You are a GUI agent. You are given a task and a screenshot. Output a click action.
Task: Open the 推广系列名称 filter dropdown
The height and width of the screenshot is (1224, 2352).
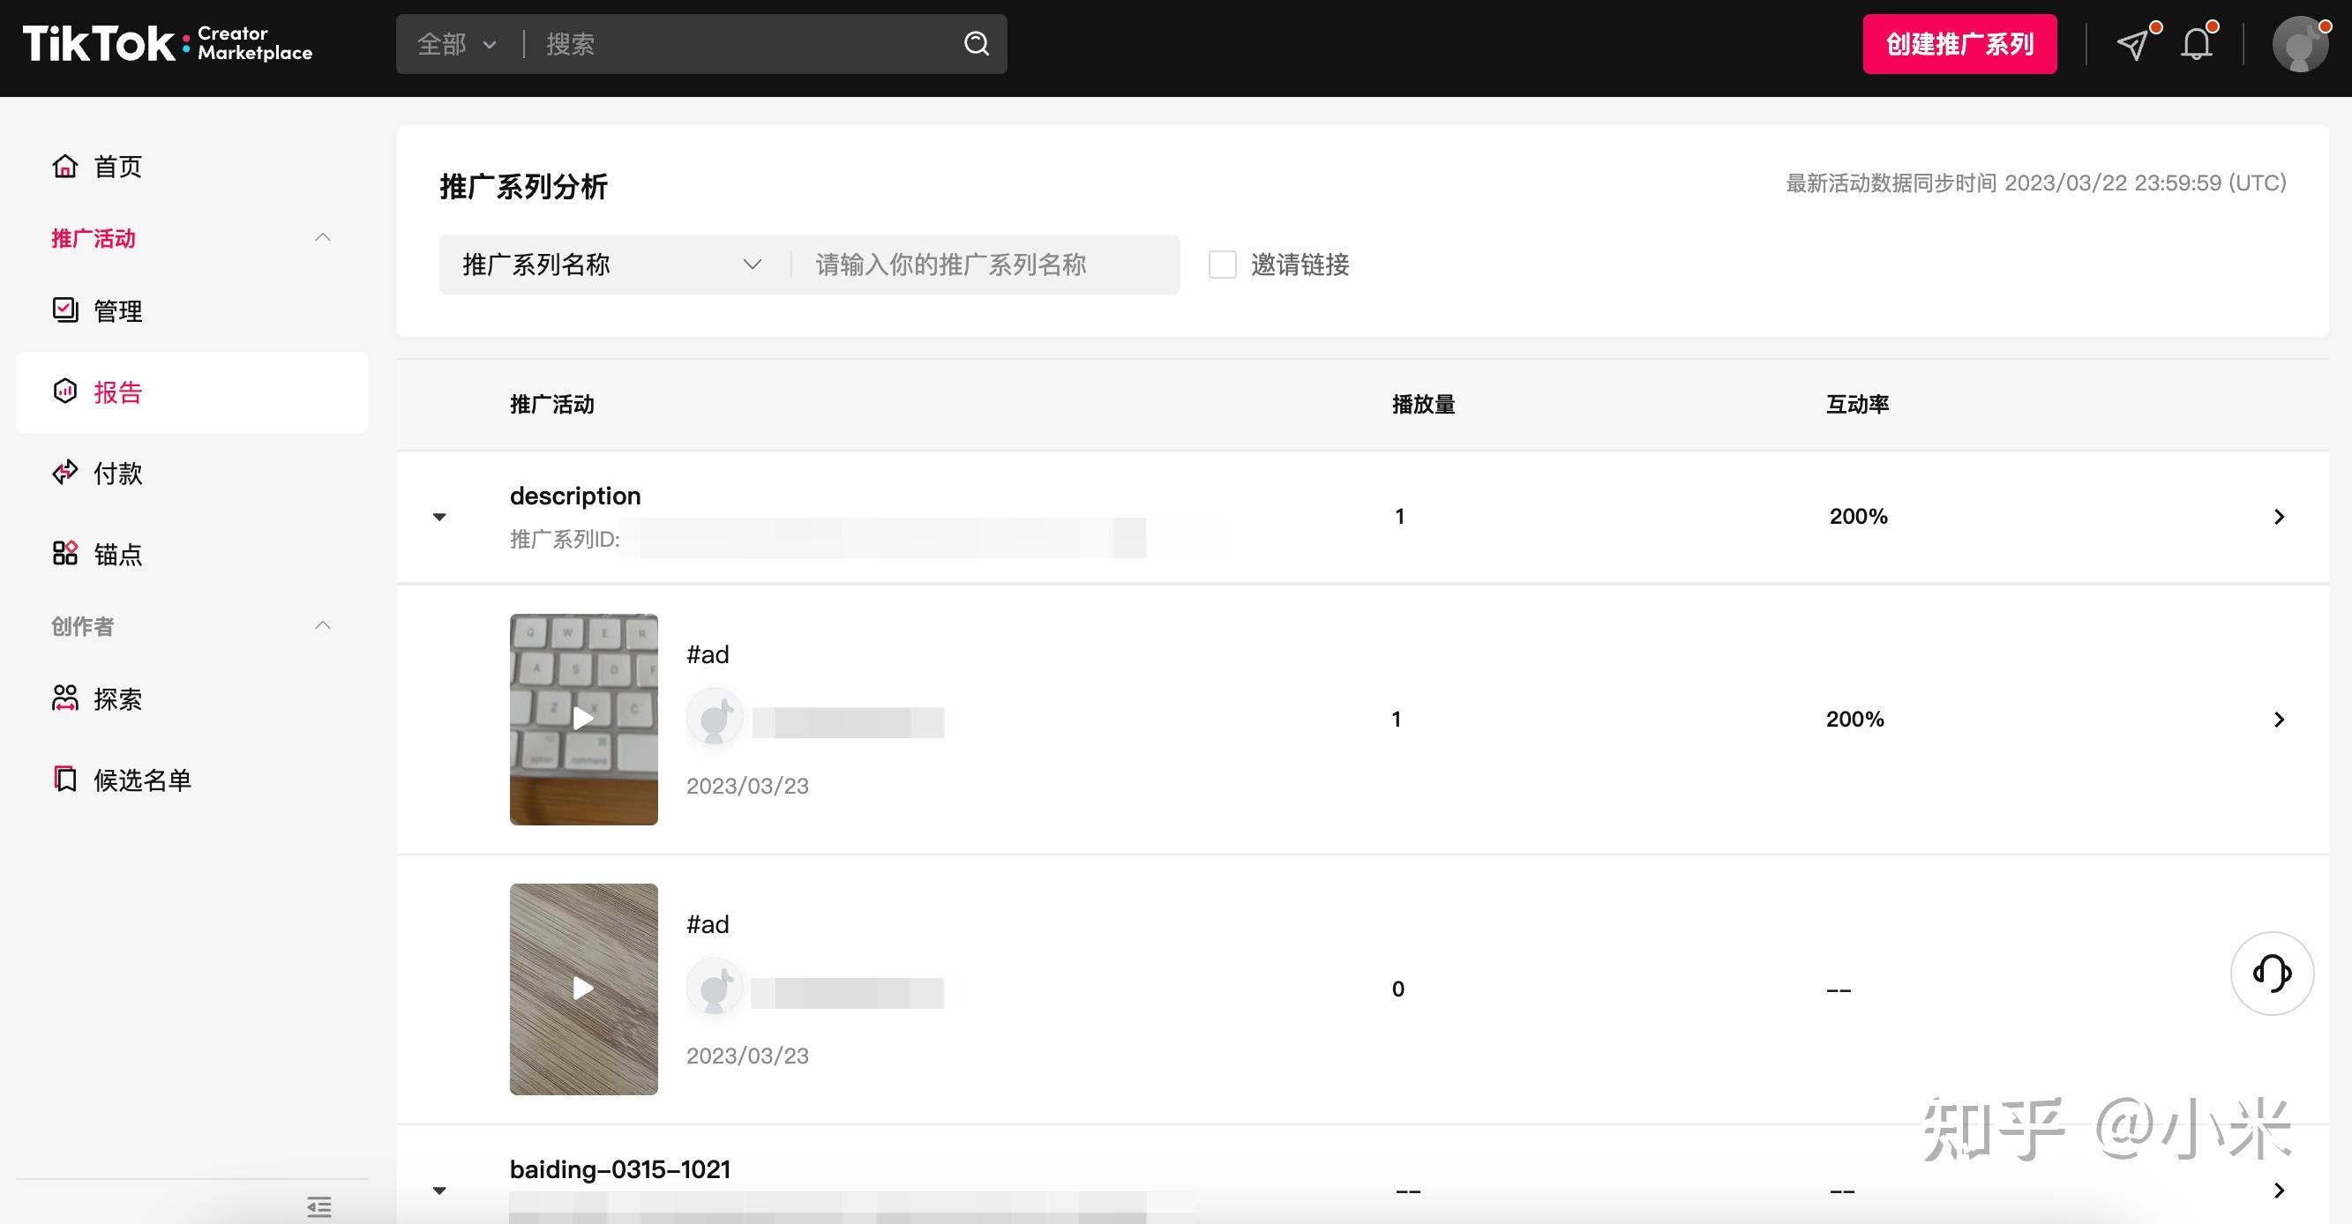tap(611, 265)
